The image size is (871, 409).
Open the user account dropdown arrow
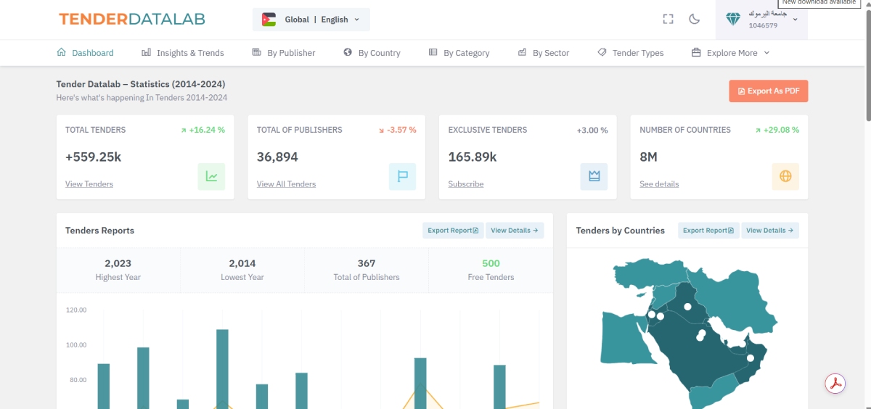(796, 20)
